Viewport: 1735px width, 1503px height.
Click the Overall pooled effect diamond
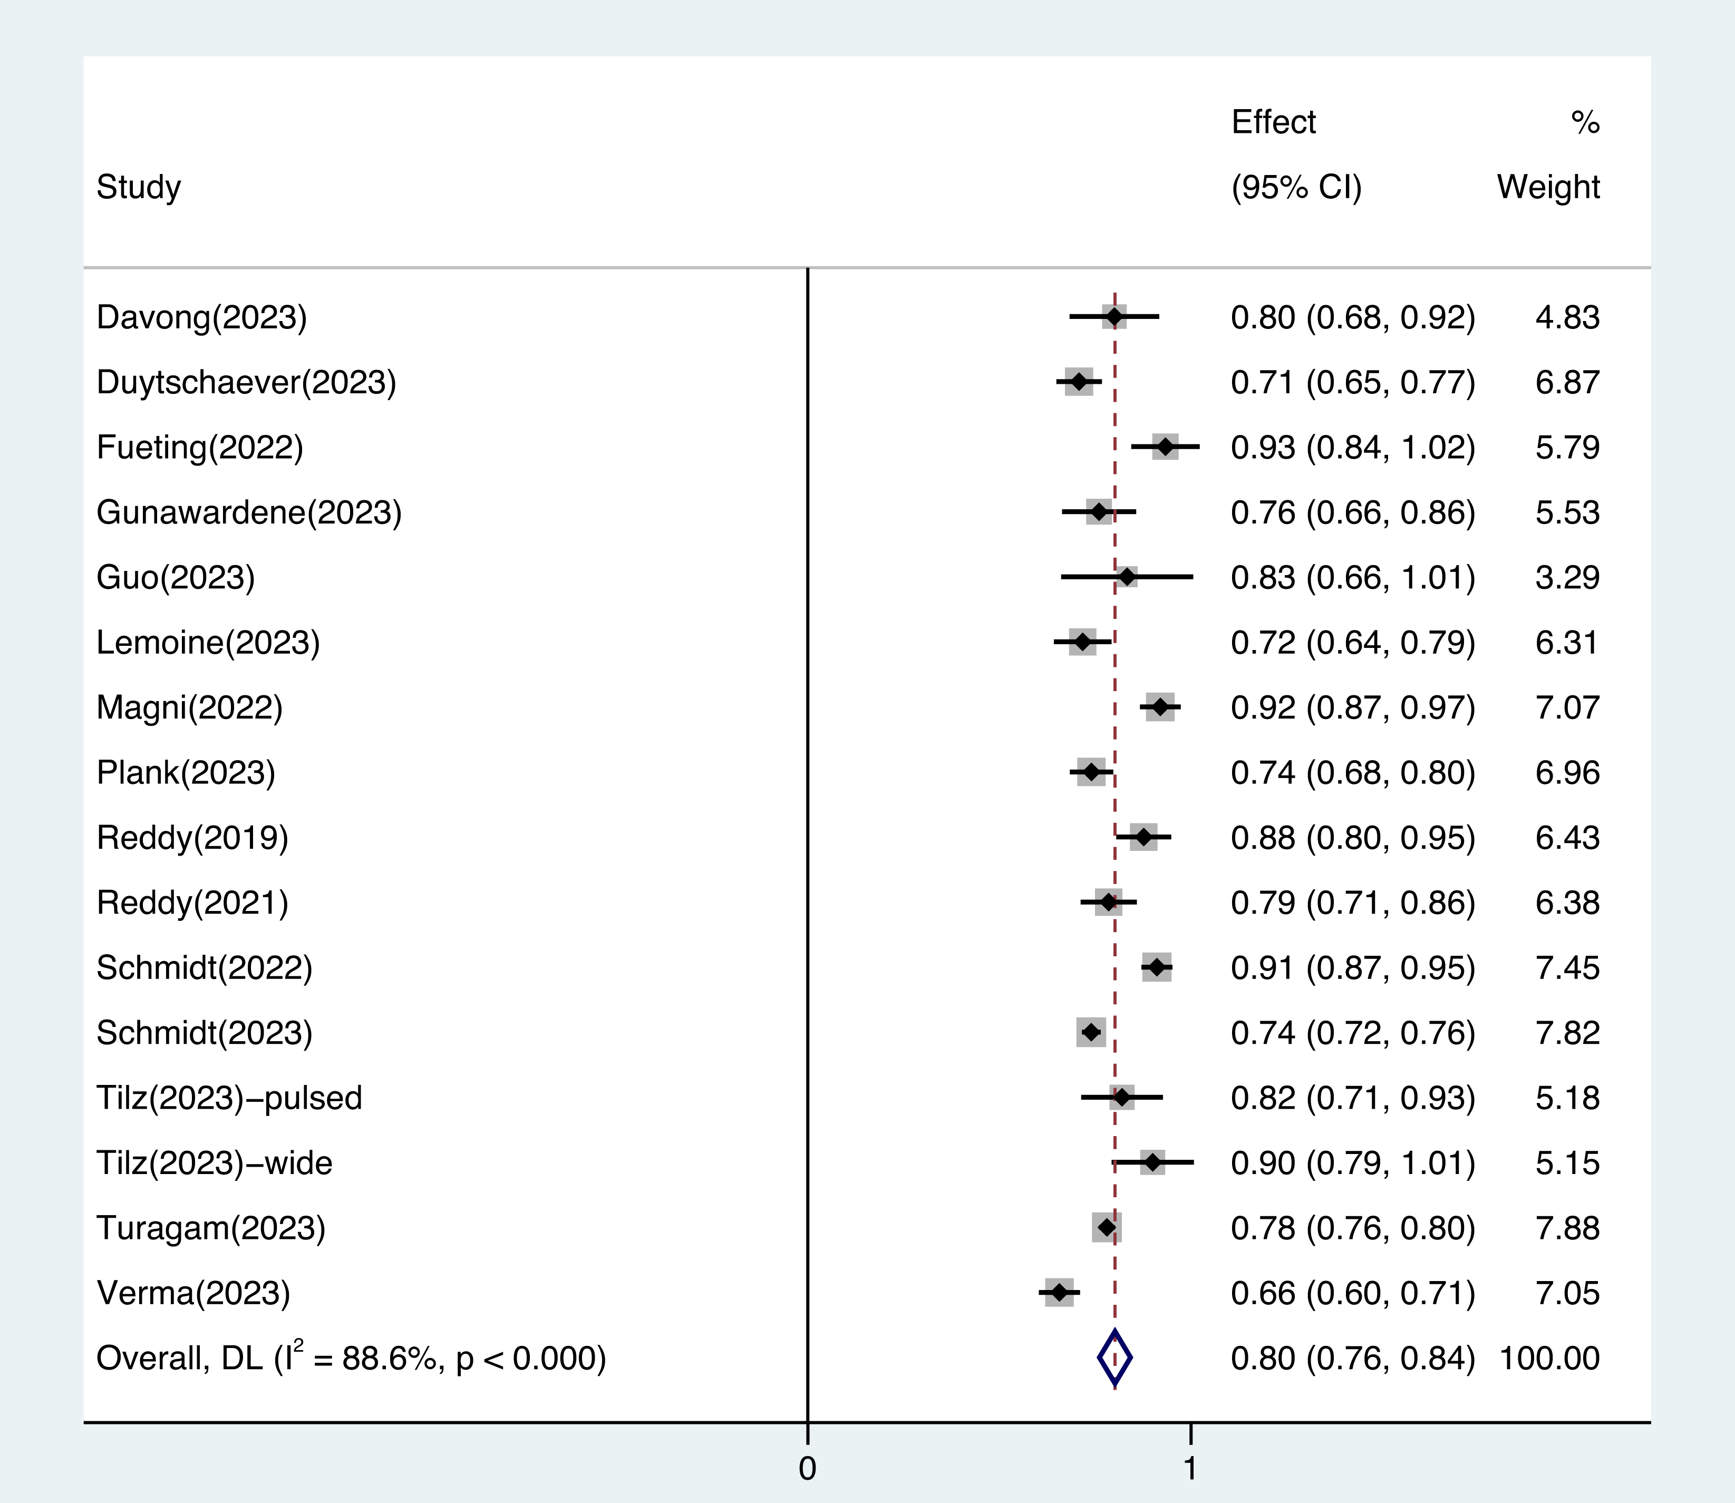tap(1114, 1358)
